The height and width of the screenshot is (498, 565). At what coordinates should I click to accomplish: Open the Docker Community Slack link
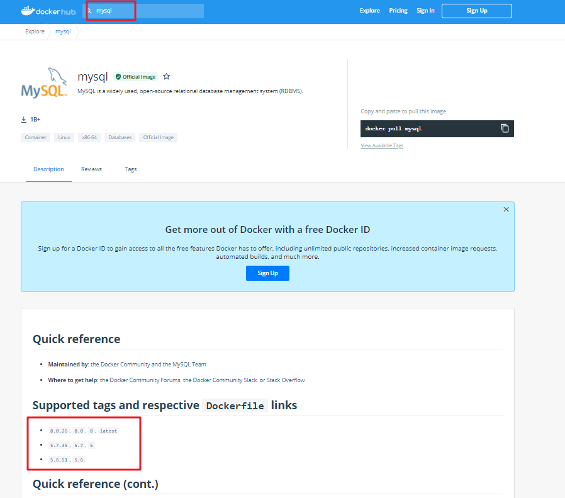click(x=220, y=380)
